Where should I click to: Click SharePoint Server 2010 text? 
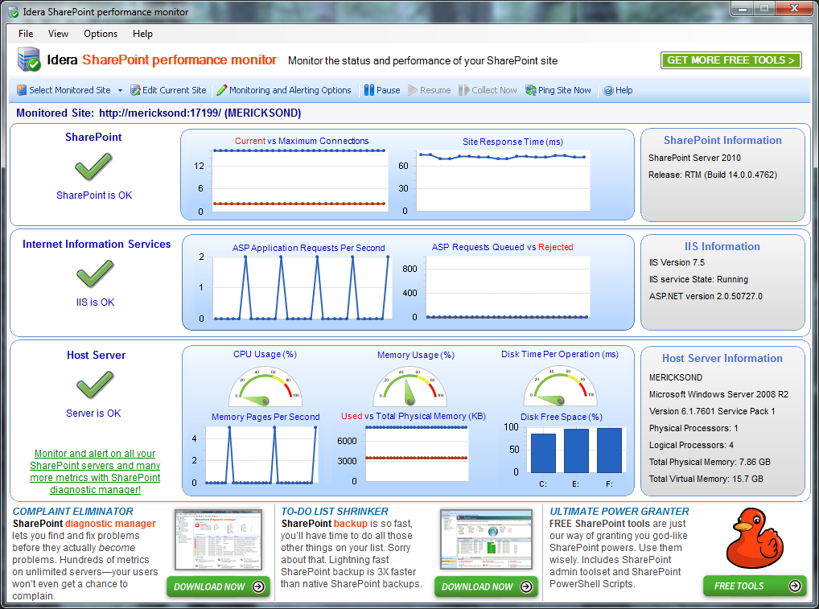pos(694,158)
